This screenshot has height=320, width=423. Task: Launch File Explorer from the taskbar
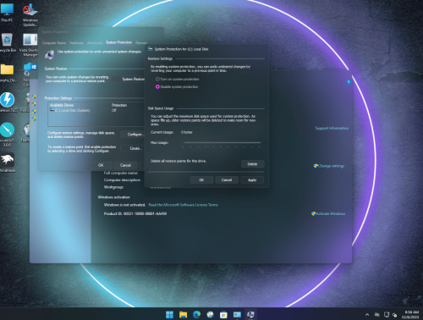(x=183, y=314)
